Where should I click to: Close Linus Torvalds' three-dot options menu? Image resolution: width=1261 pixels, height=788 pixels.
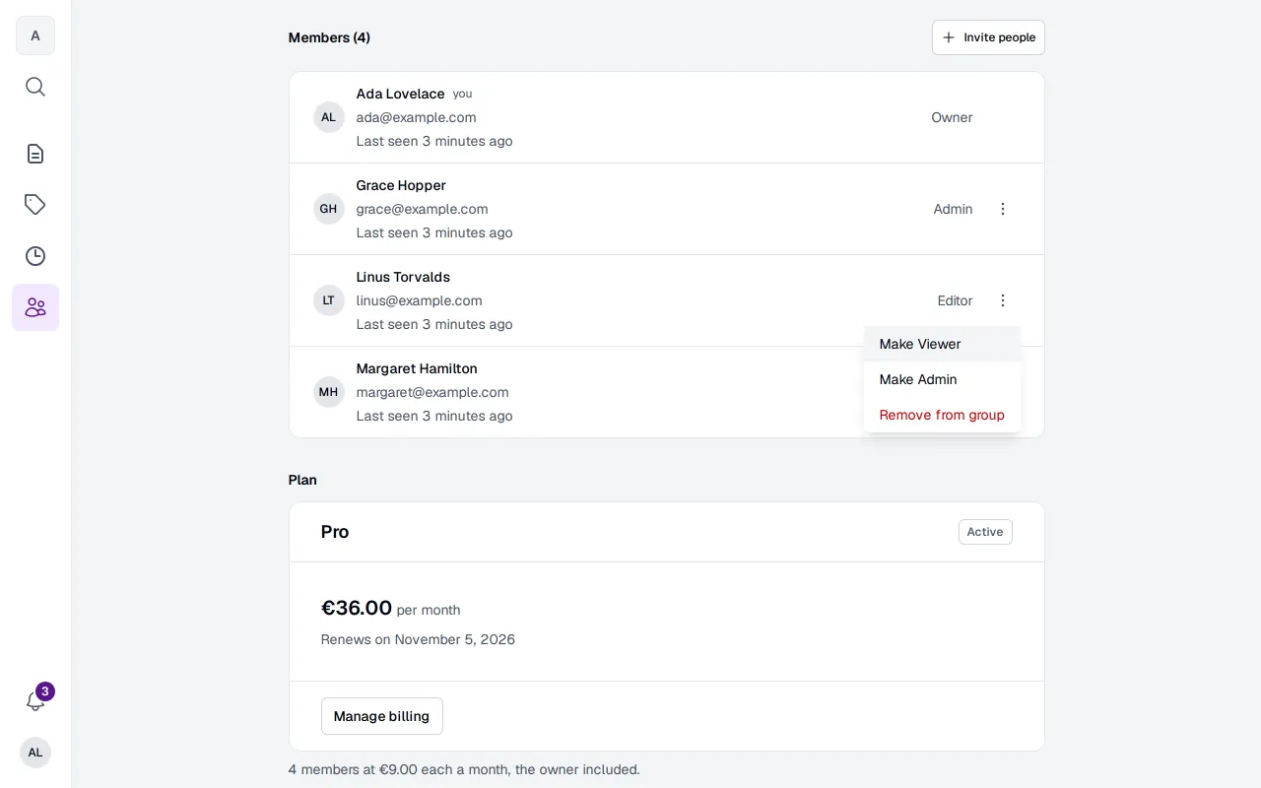[x=1003, y=300]
